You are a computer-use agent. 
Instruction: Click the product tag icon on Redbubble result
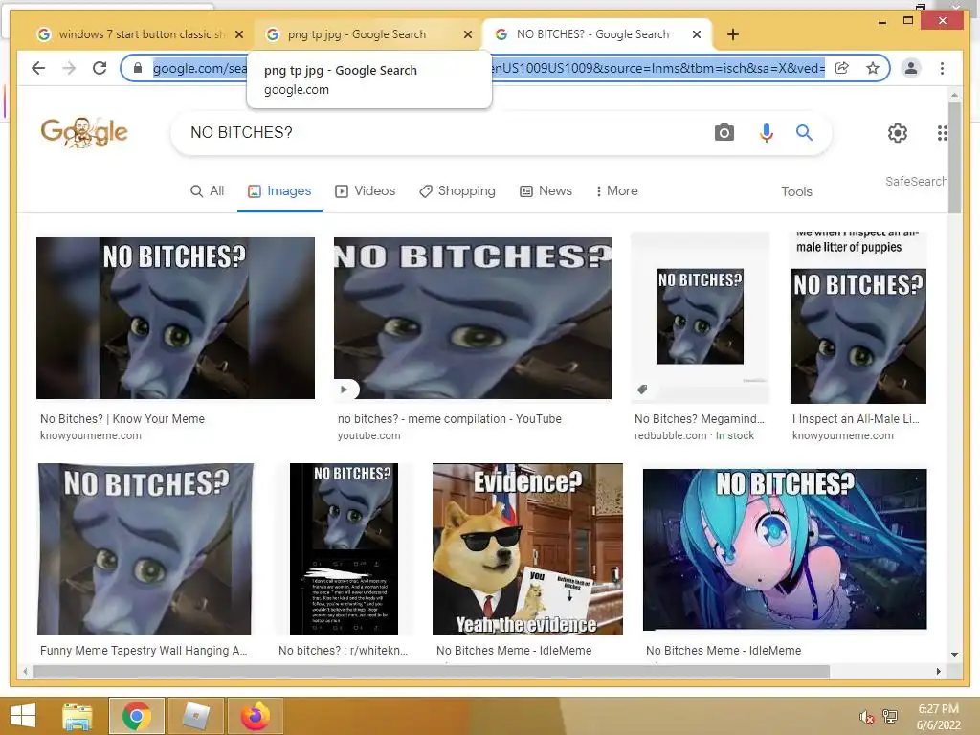point(642,390)
